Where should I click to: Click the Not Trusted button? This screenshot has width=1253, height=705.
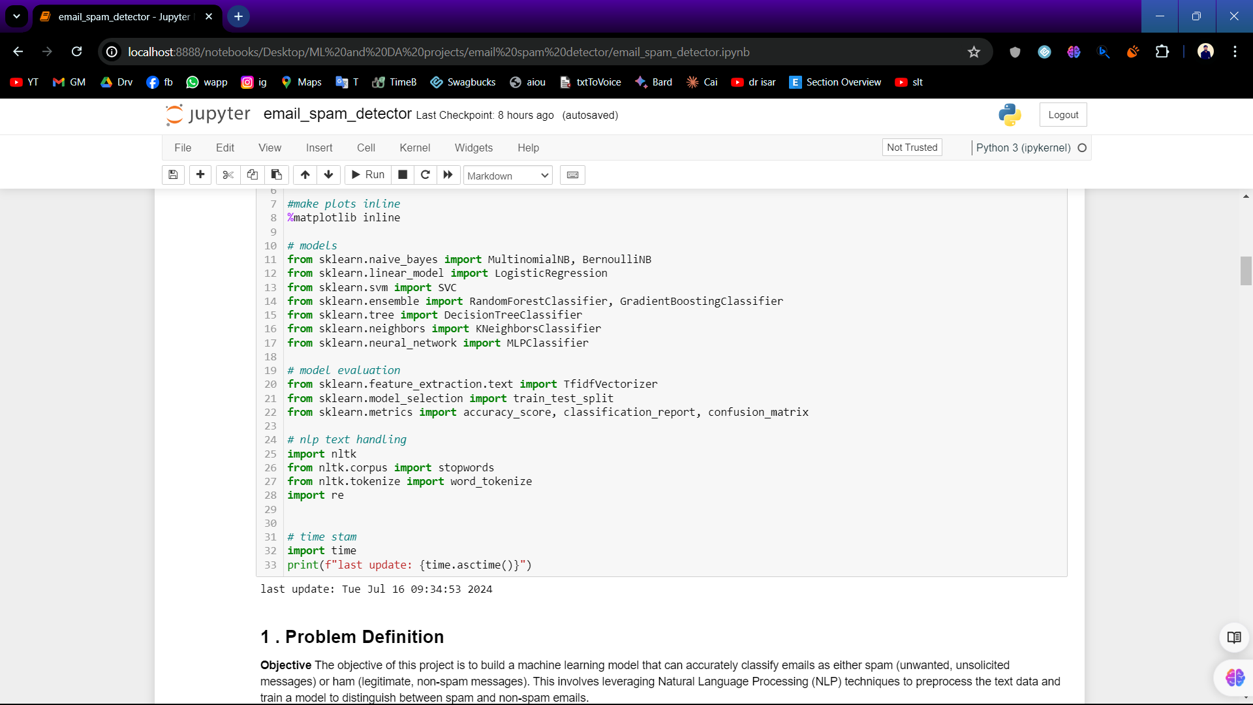912,148
